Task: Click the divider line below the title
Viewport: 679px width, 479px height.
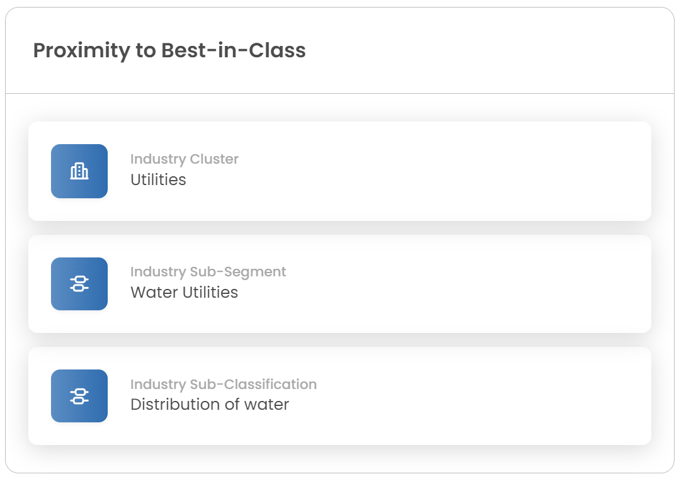Action: (x=339, y=93)
